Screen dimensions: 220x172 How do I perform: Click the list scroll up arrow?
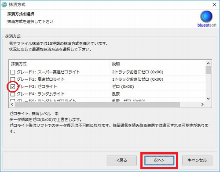[x=208, y=63]
